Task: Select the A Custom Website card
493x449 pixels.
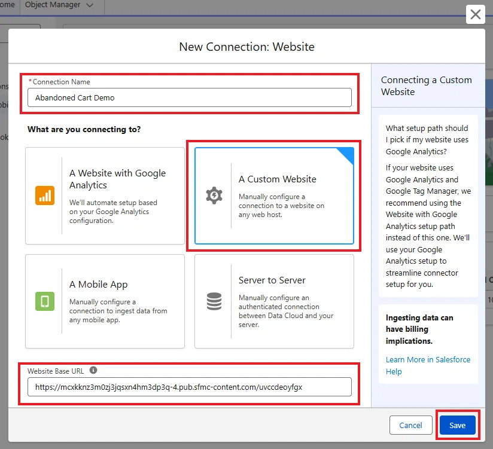Action: coord(274,196)
